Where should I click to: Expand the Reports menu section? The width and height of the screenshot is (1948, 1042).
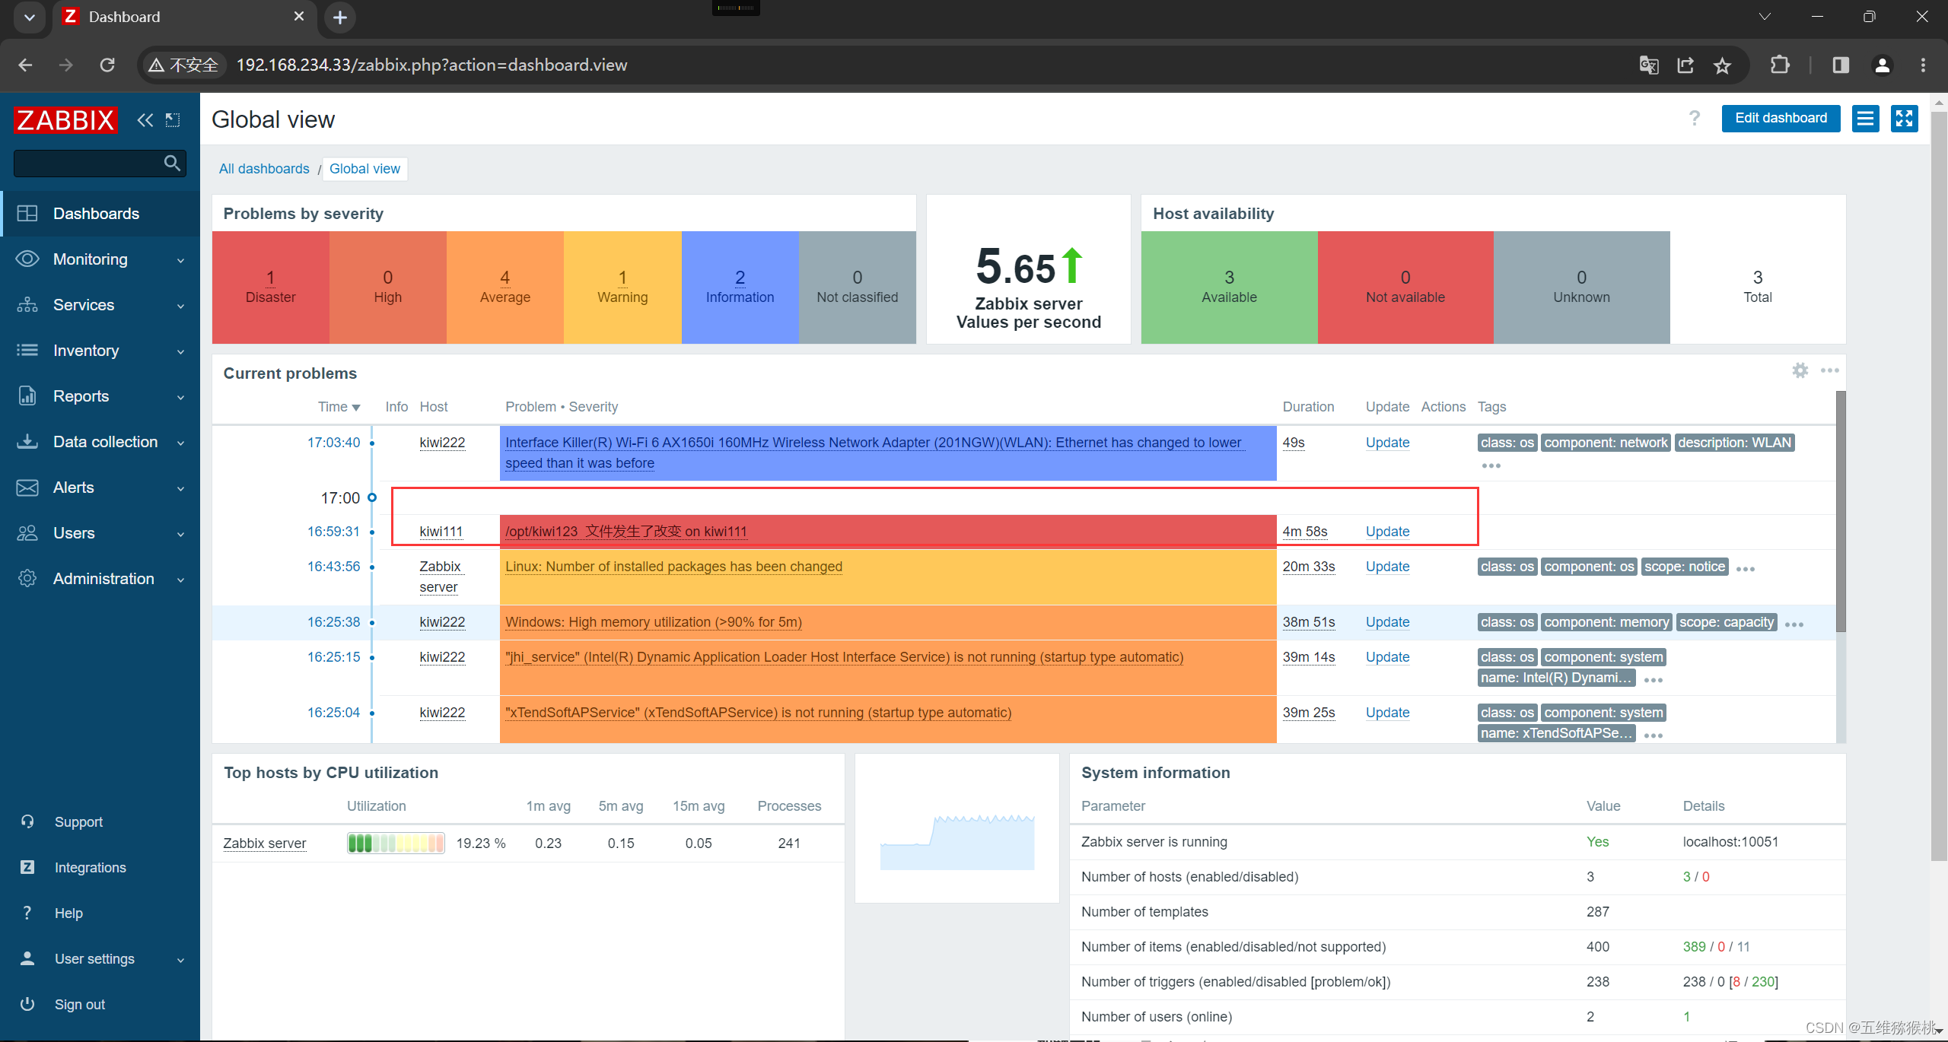coord(100,396)
